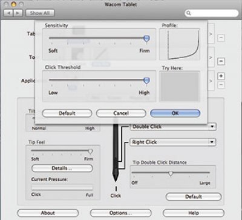This screenshot has height=220, width=242.
Task: Click the forward navigation arrow
Action: (18, 13)
